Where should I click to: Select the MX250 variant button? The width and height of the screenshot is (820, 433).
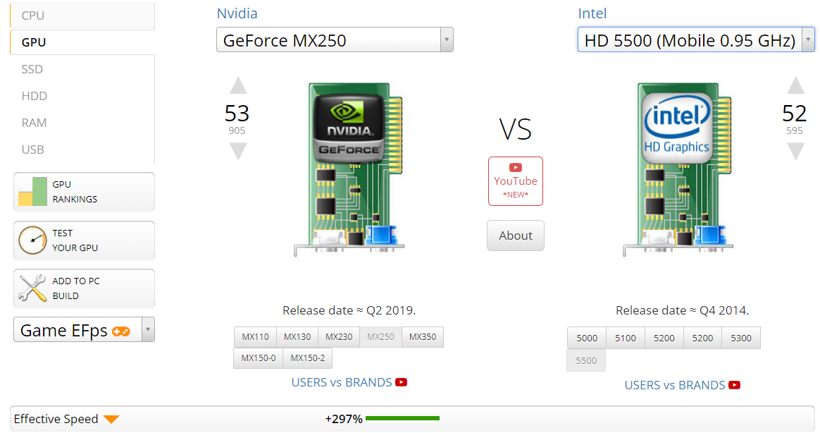380,336
